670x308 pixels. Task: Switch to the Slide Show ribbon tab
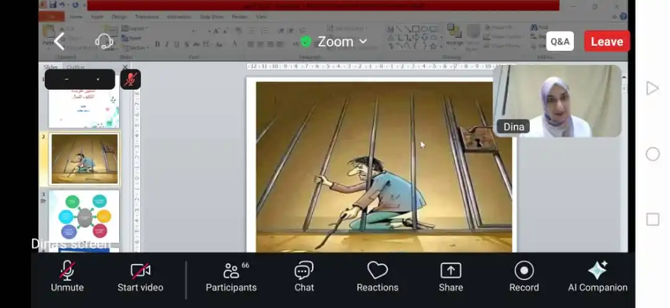click(x=212, y=17)
